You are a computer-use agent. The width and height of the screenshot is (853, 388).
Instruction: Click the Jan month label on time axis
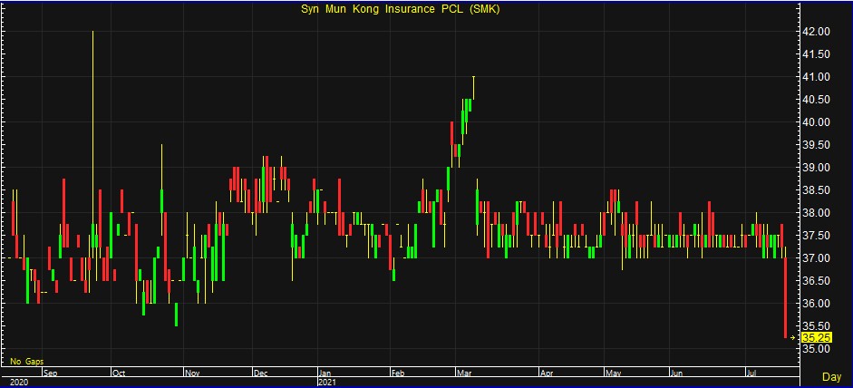(x=325, y=373)
